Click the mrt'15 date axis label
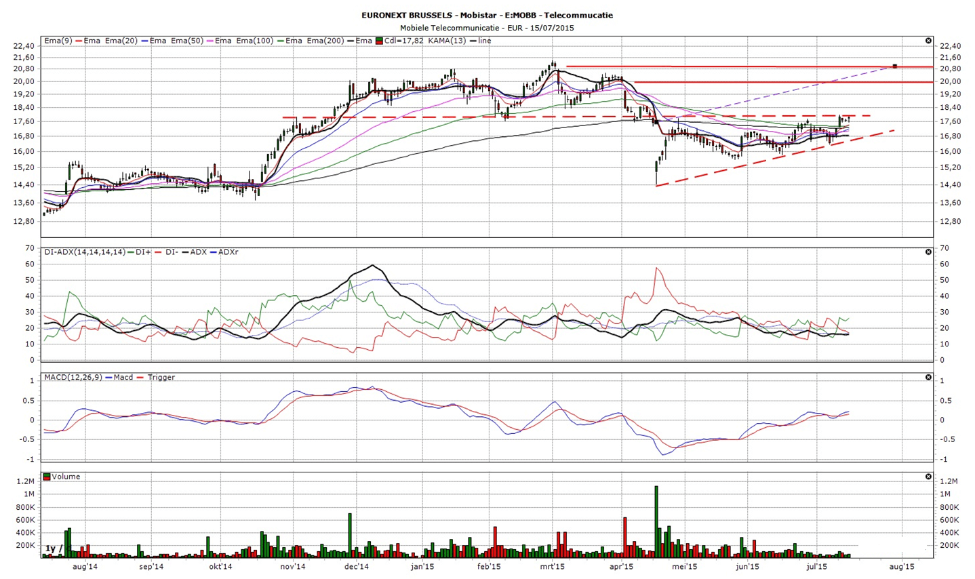975x579 pixels. [x=553, y=566]
